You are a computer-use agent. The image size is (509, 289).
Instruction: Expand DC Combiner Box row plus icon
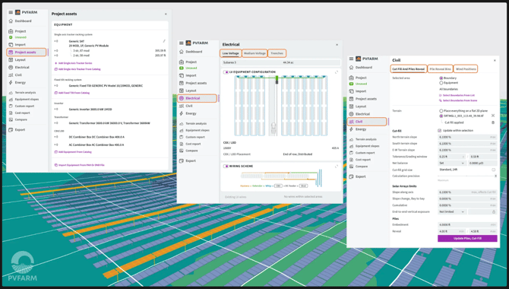pos(55,137)
